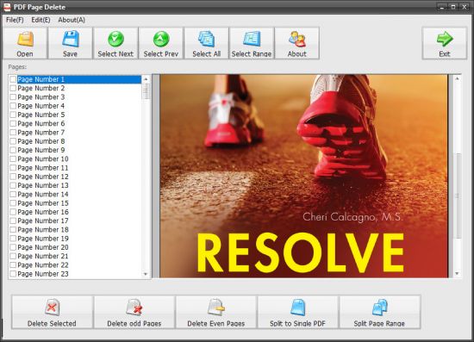
Task: Click the Split Page Range label
Action: (x=379, y=324)
